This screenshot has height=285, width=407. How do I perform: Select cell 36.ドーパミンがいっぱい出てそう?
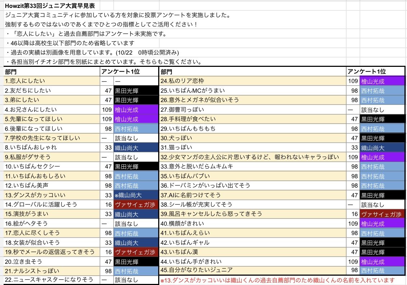pos(252,185)
